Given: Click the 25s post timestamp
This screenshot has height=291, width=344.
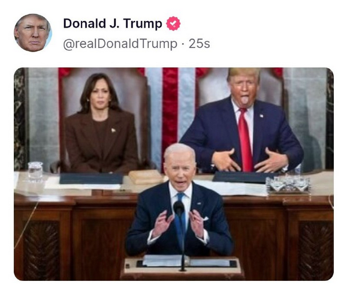Looking at the screenshot, I should (x=199, y=44).
